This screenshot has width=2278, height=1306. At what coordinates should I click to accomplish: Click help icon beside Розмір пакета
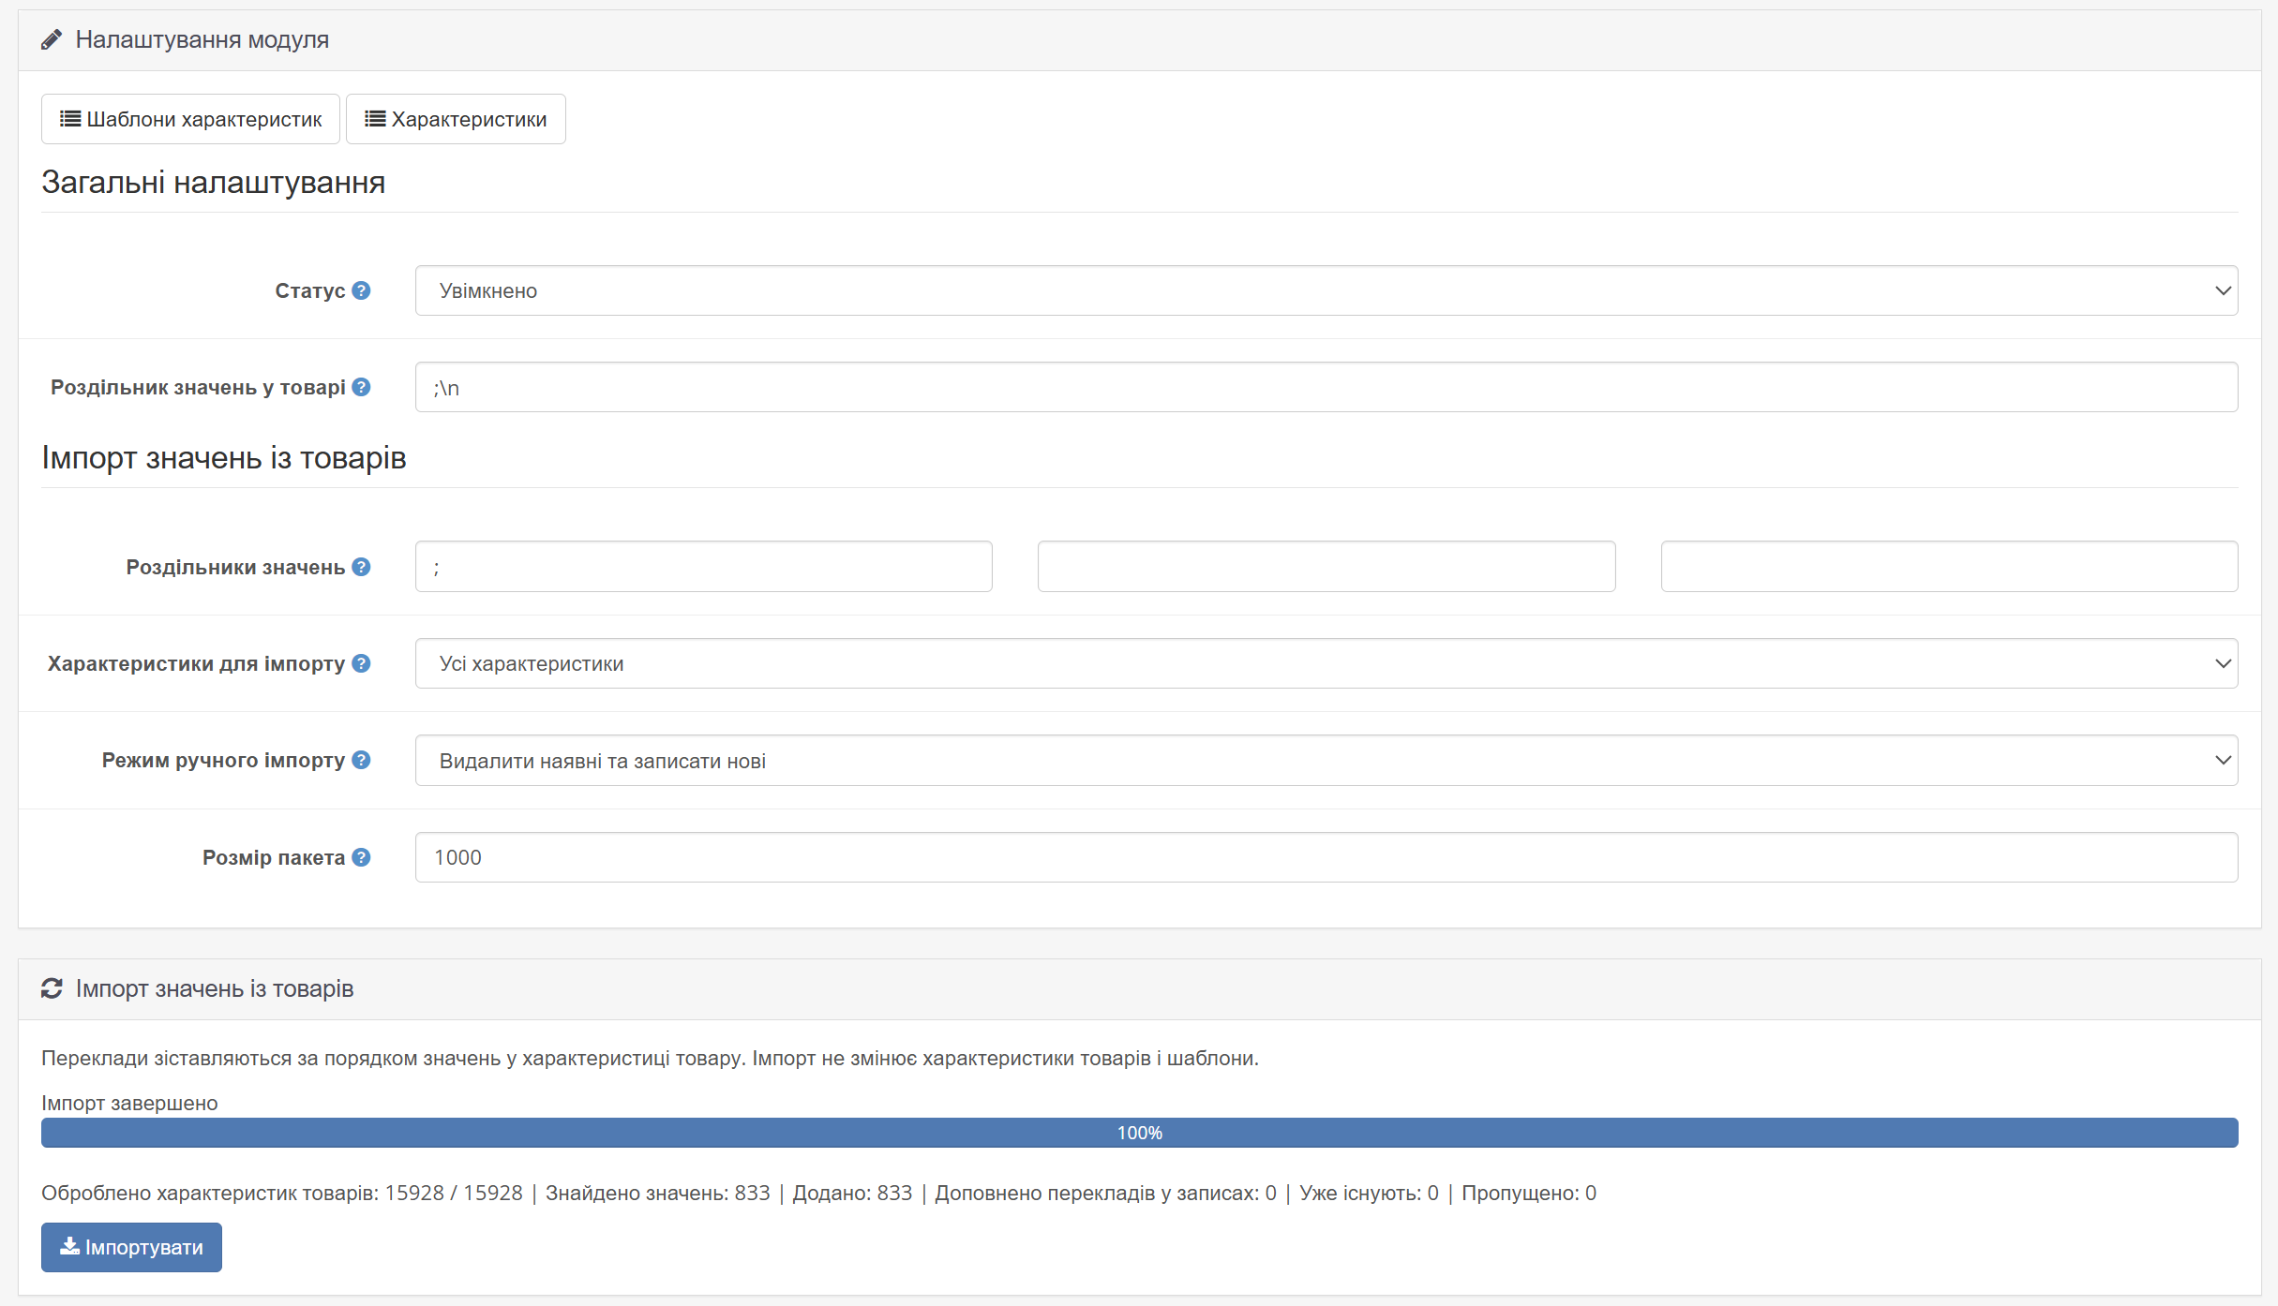click(x=361, y=857)
